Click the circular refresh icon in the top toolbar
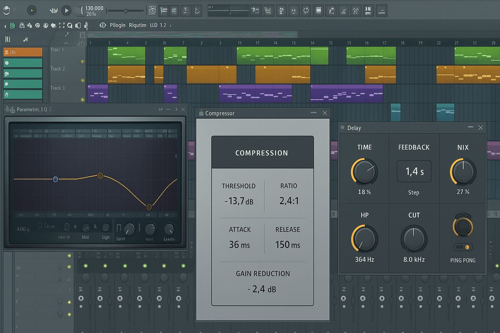The width and height of the screenshot is (500, 333). point(306,11)
